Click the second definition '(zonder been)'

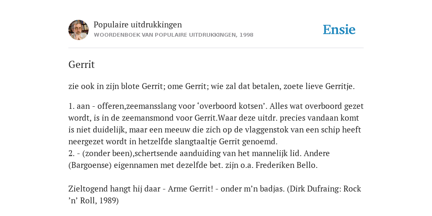coord(199,159)
